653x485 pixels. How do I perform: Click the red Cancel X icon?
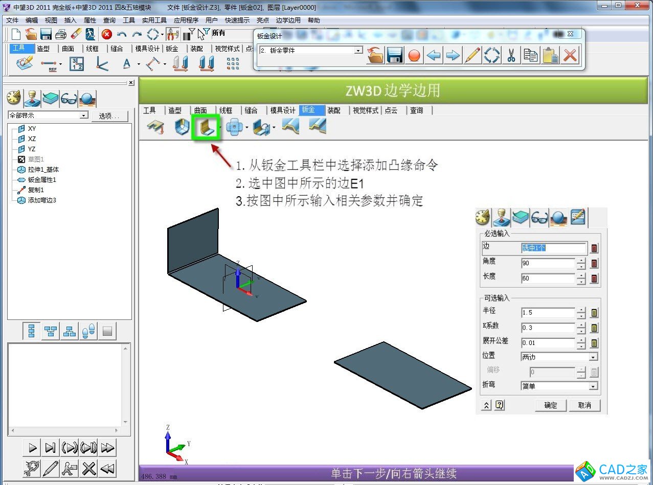click(x=107, y=34)
